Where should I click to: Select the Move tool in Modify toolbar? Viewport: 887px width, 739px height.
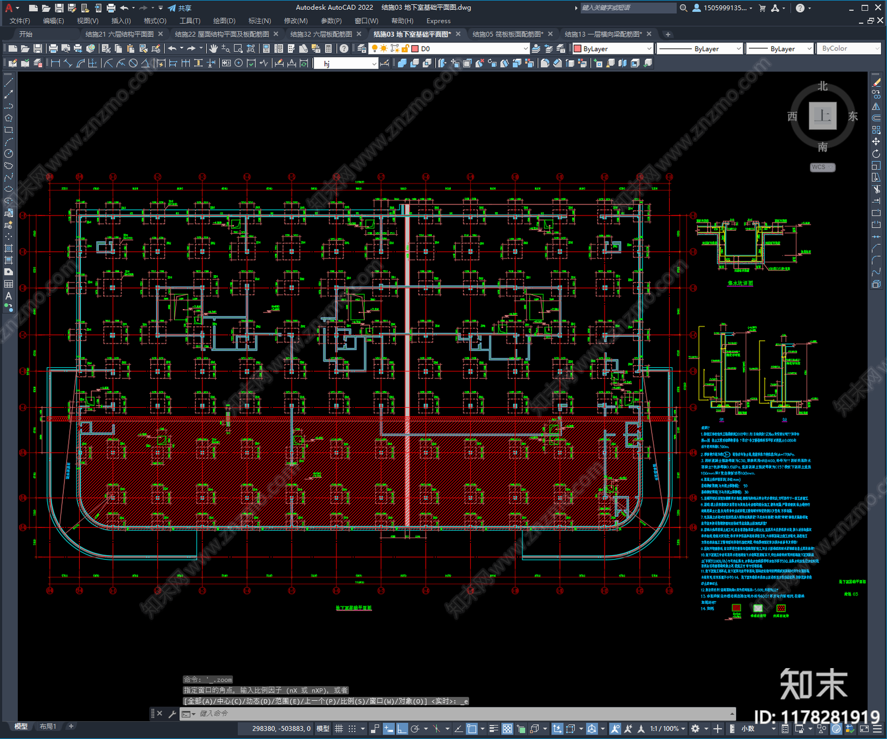click(876, 142)
